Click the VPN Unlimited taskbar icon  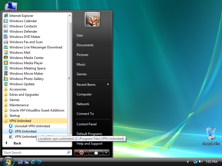coord(39,162)
